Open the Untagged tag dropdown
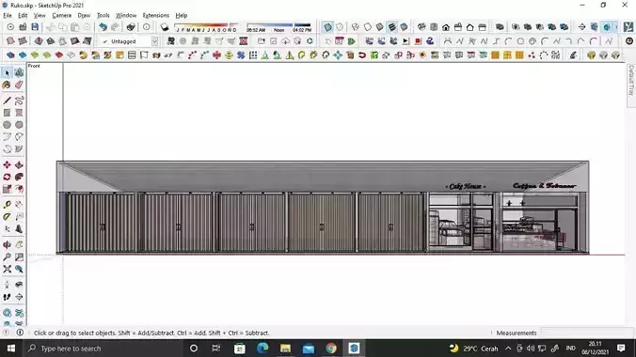 pyautogui.click(x=154, y=41)
